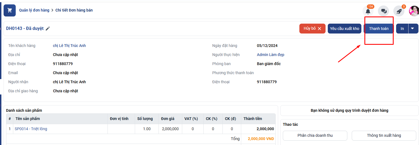Expand the dropdown arrow next to In
The width and height of the screenshot is (419, 145).
pos(413,29)
